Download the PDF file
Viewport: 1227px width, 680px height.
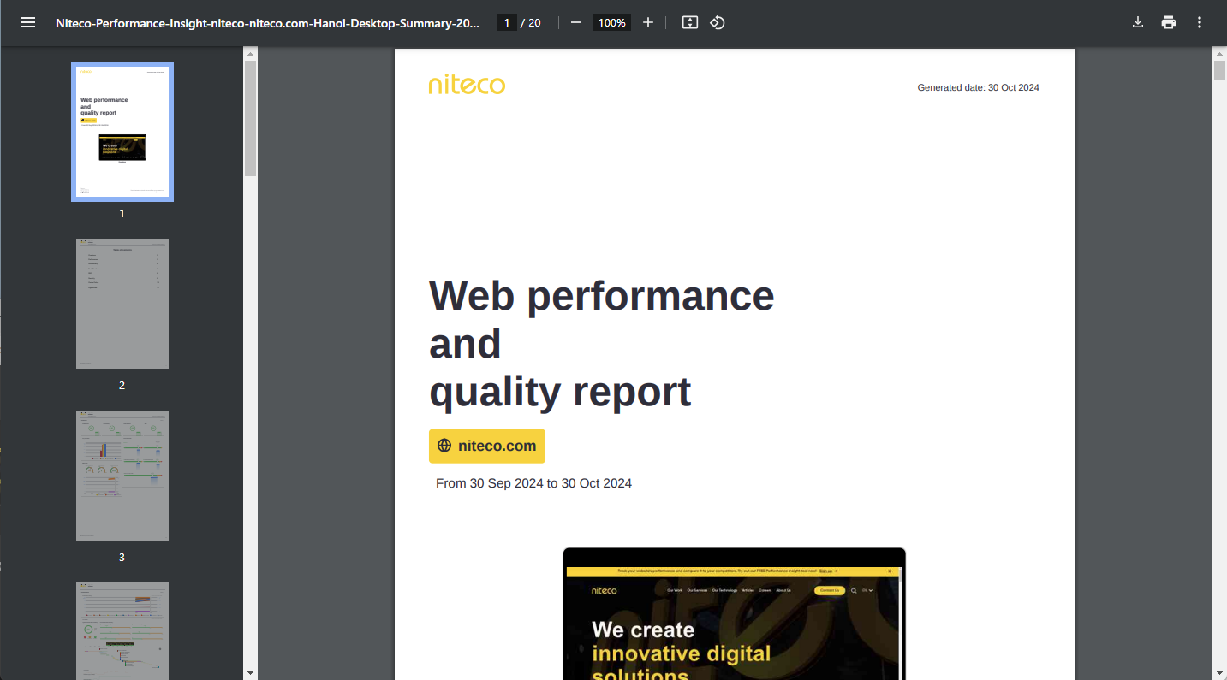point(1138,23)
